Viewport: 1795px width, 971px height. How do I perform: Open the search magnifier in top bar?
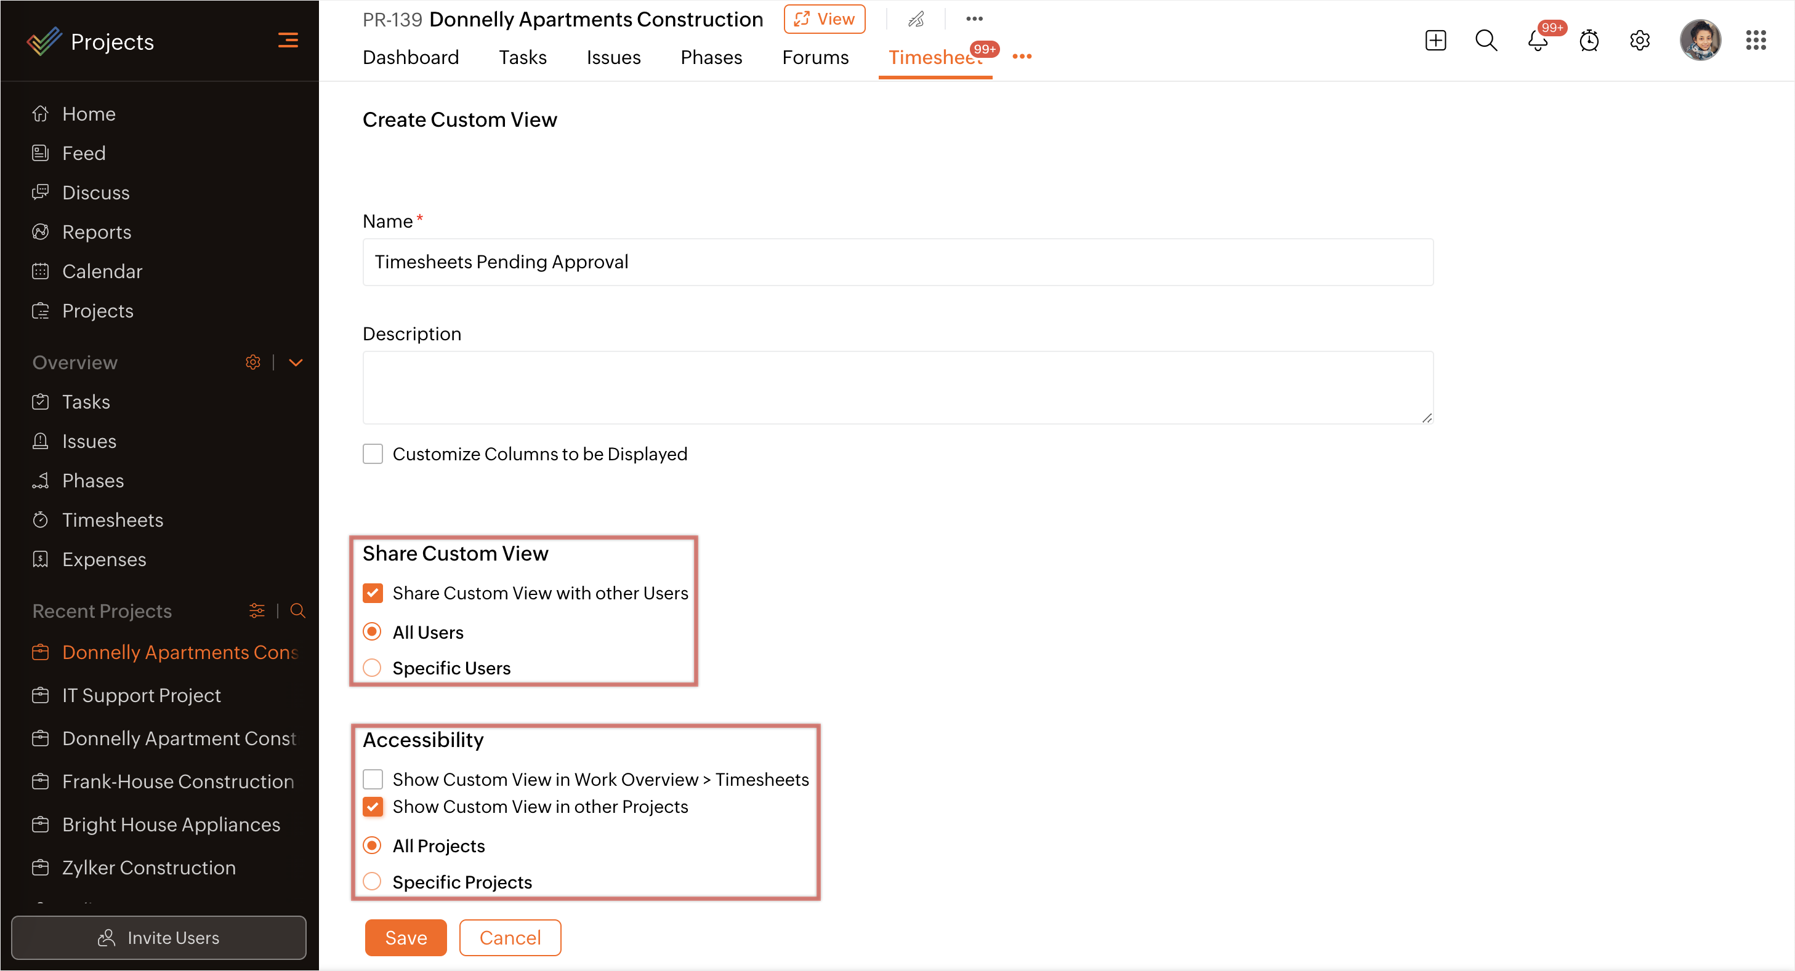[x=1486, y=41]
